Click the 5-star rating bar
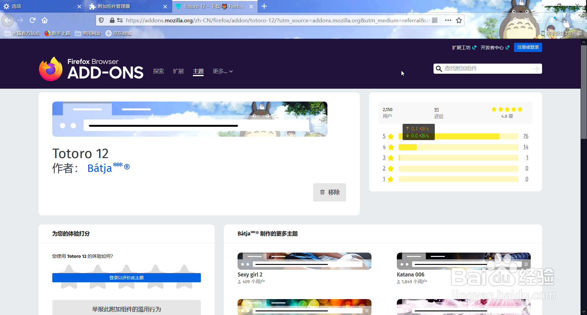 click(x=459, y=136)
